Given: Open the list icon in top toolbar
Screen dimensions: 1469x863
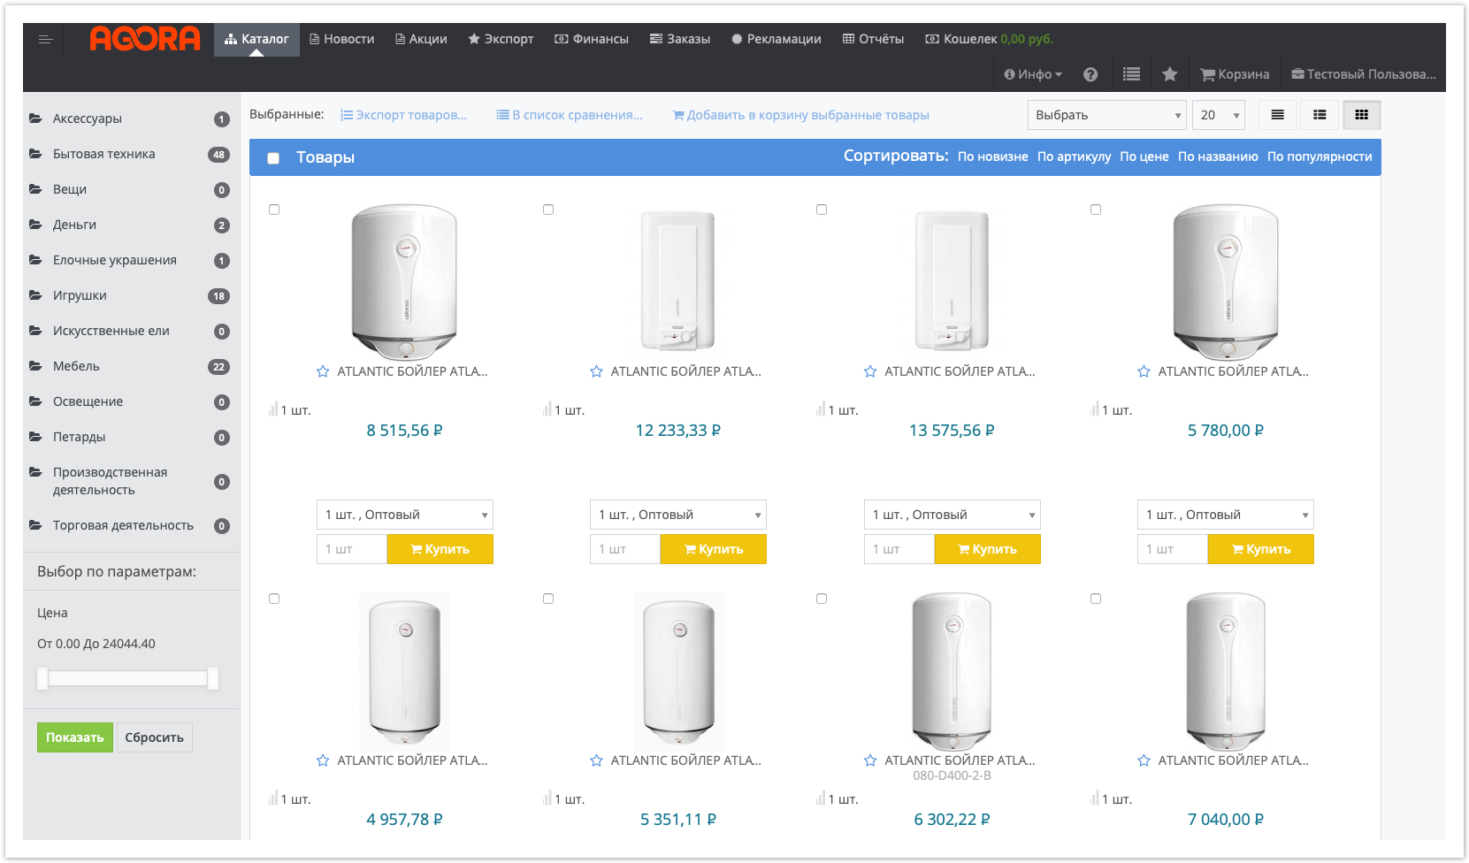Looking at the screenshot, I should click(1131, 74).
